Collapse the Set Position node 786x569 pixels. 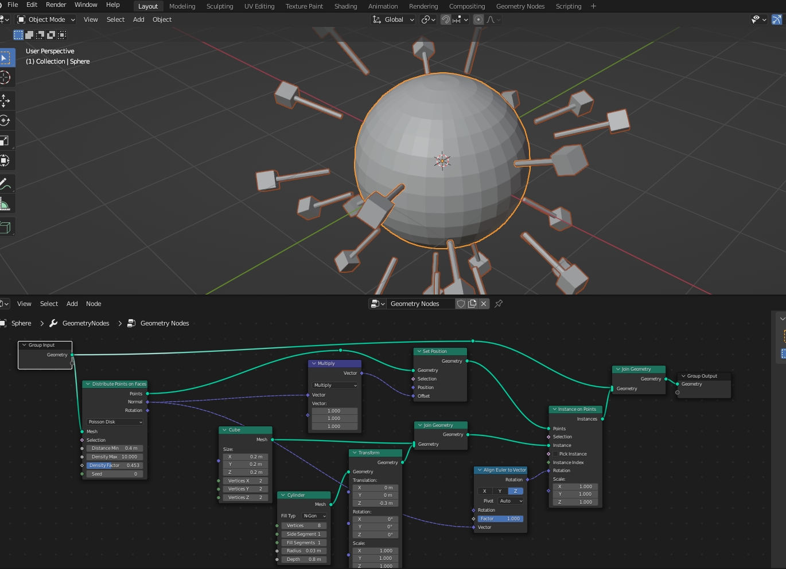[x=419, y=351]
